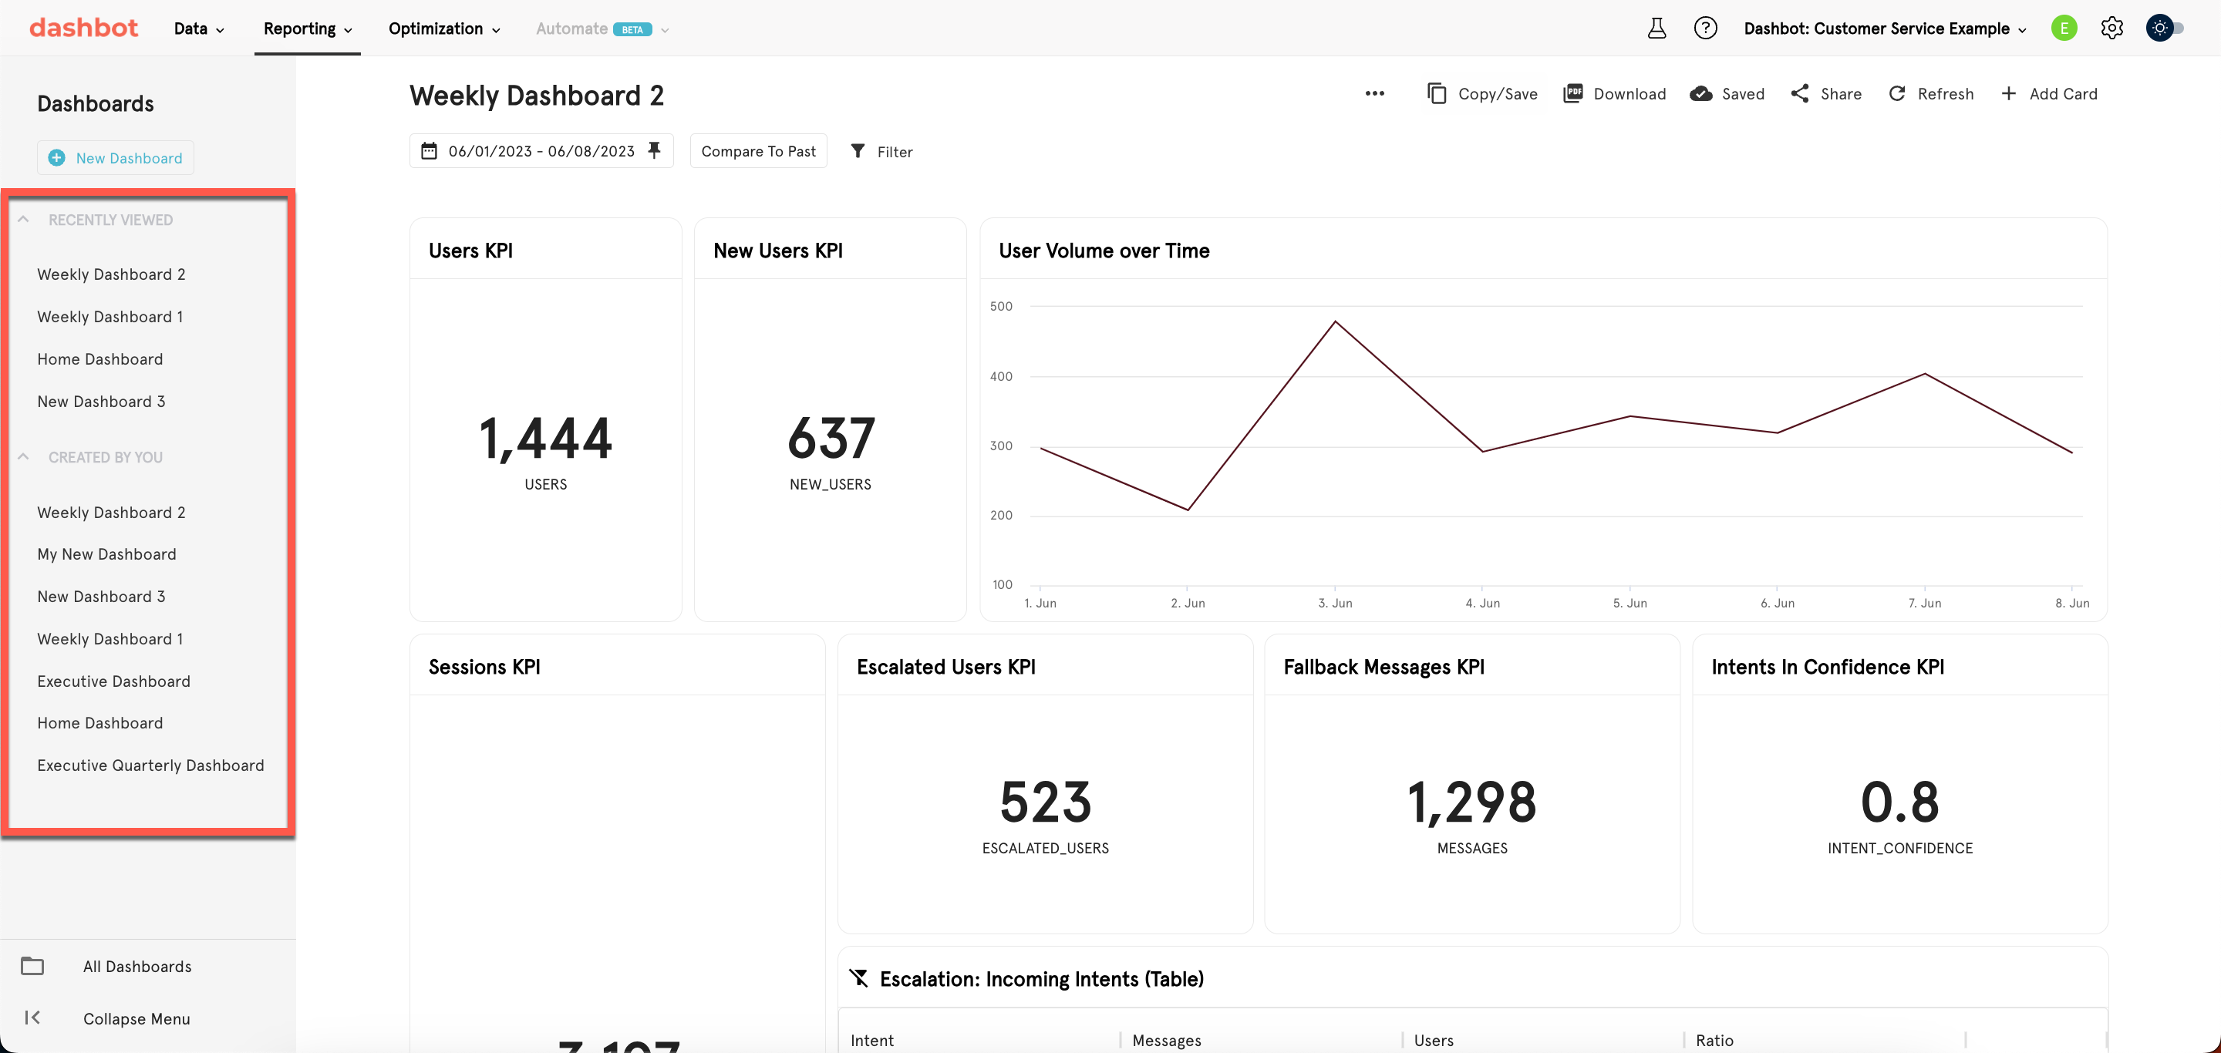Click the 0.8 intent confidence value

pos(1899,802)
